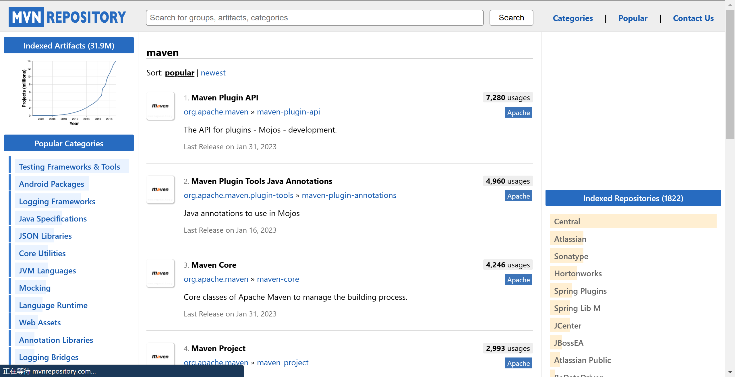Open Java Specifications category

click(53, 219)
